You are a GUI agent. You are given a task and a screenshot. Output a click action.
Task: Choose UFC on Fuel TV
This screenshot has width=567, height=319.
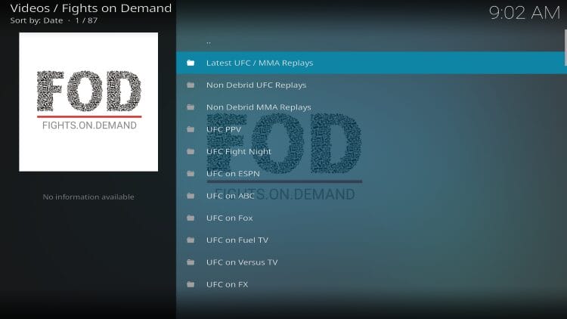click(x=371, y=240)
